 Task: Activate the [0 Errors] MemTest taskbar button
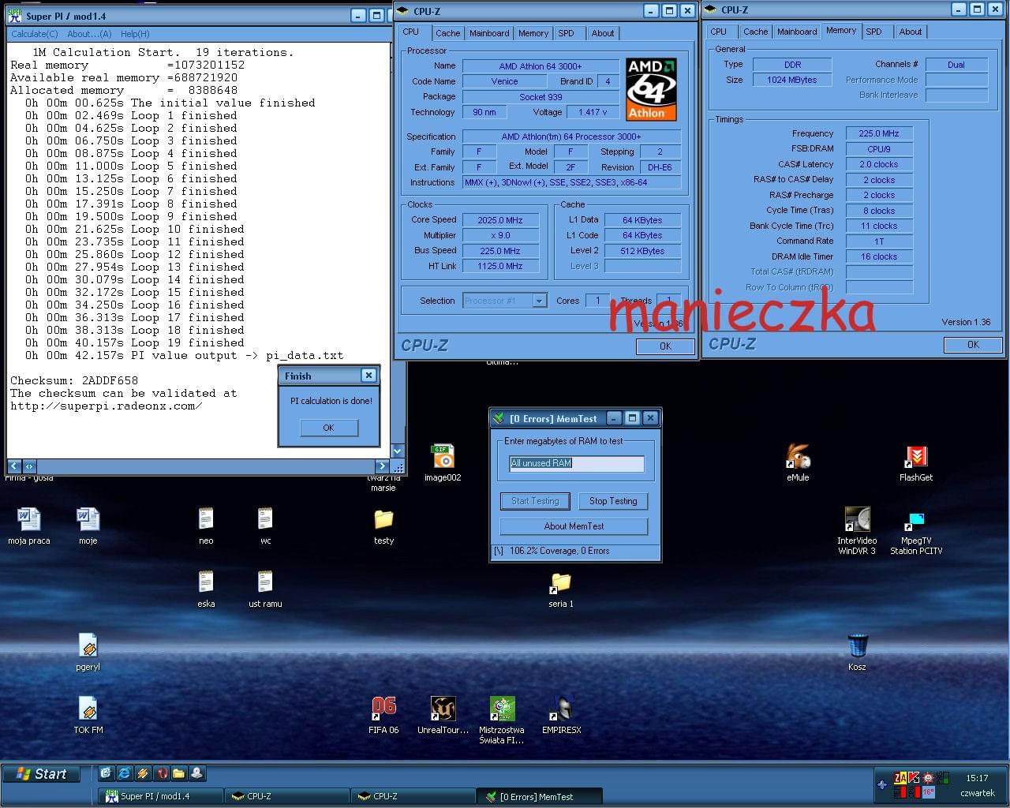tap(539, 796)
